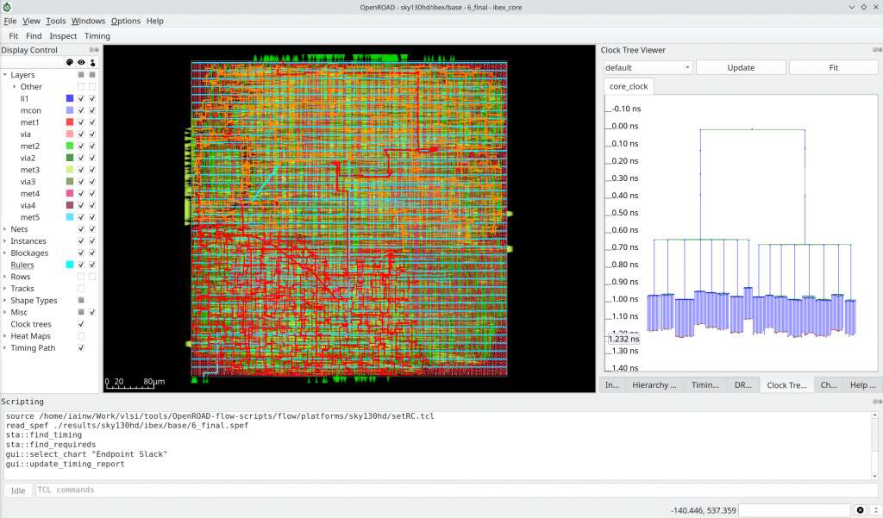
Task: Click the selectable column header icon
Action: pos(93,62)
